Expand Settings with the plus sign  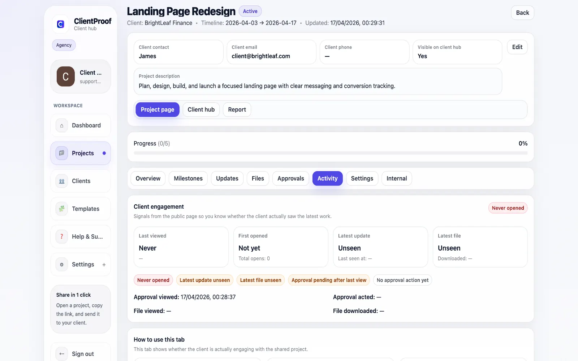104,265
